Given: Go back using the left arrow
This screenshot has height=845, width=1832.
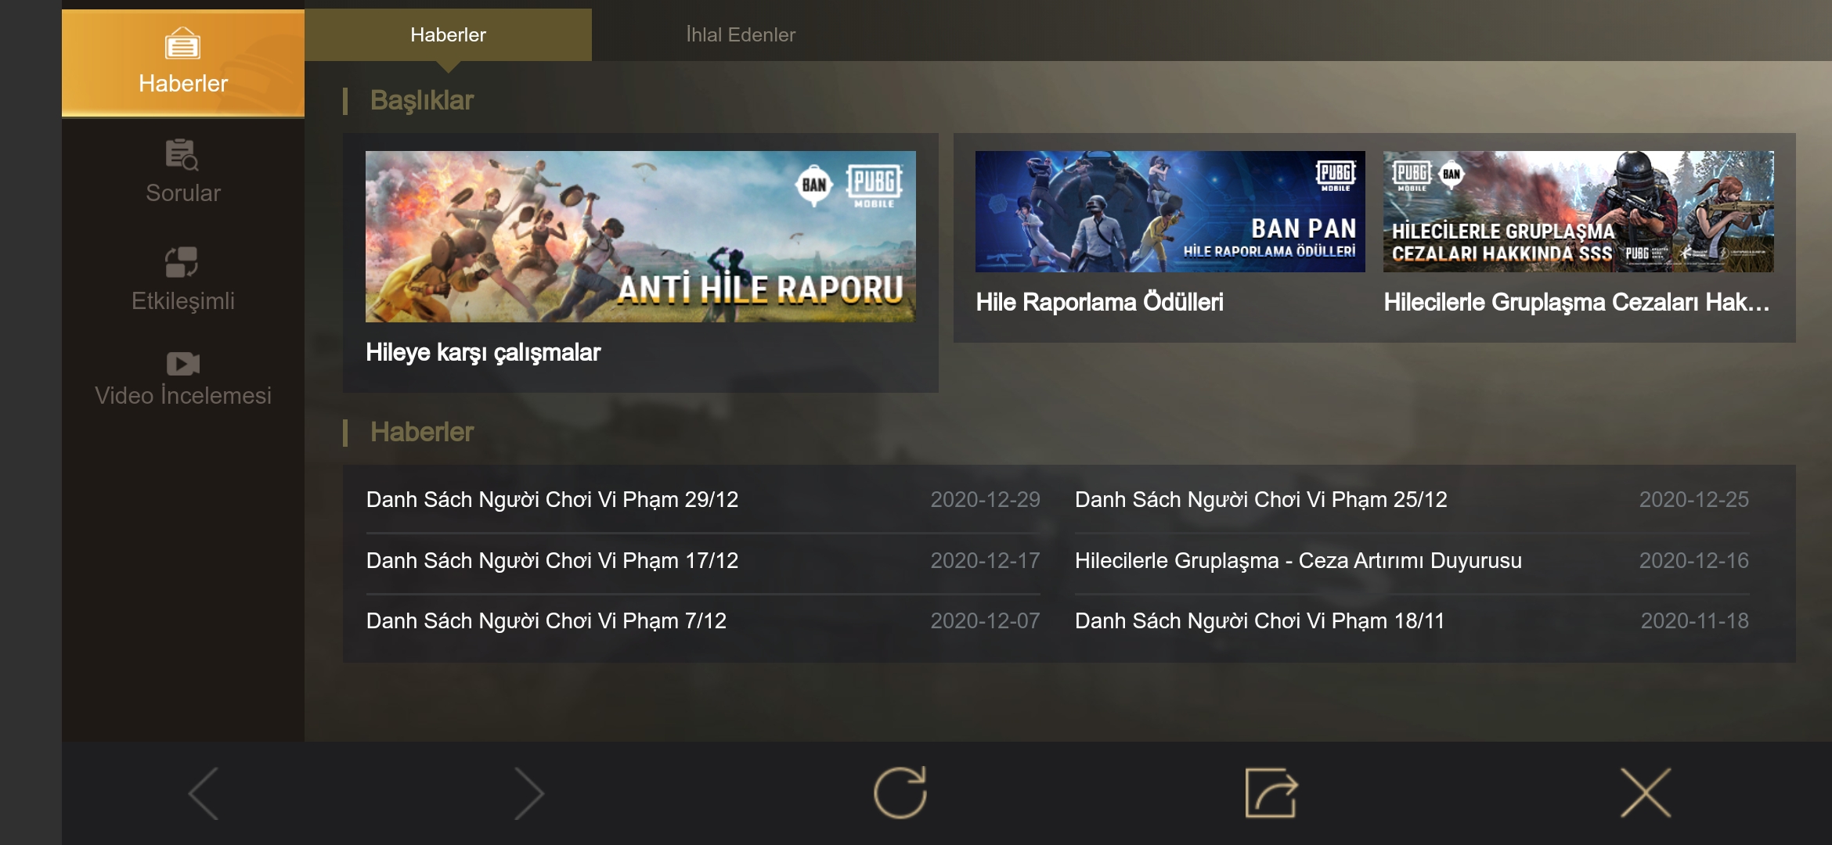Looking at the screenshot, I should click(204, 793).
